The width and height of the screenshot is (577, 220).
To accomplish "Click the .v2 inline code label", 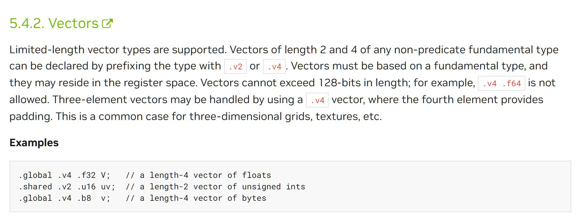I will [236, 66].
